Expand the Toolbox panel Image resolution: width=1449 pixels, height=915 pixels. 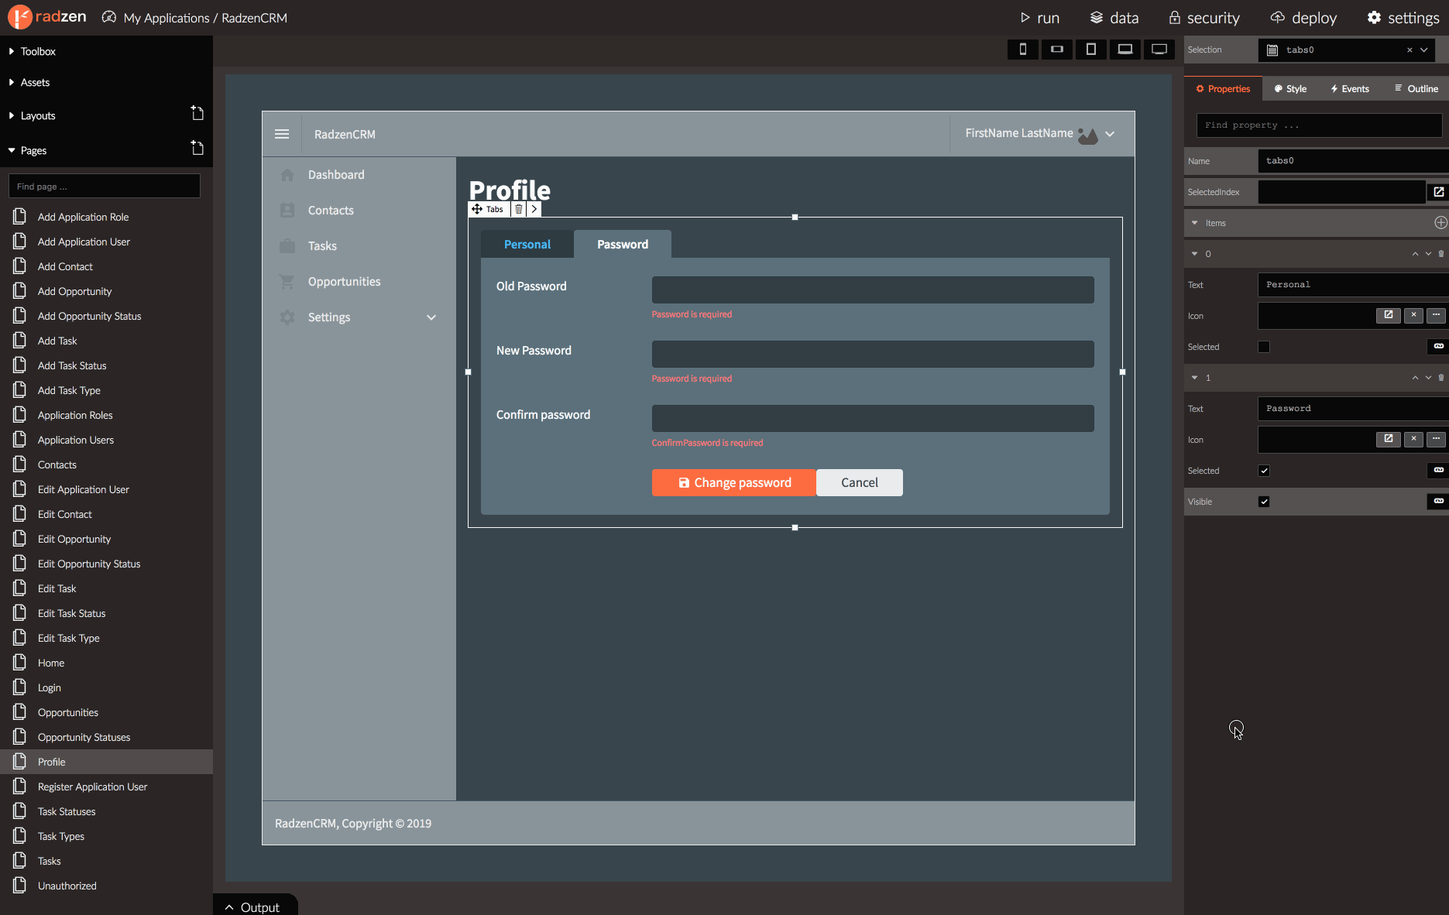[x=12, y=51]
